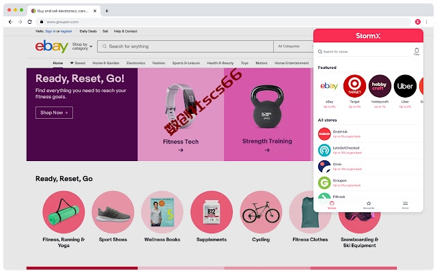Select featured Uber store icon
Image resolution: width=437 pixels, height=273 pixels.
pyautogui.click(x=405, y=86)
